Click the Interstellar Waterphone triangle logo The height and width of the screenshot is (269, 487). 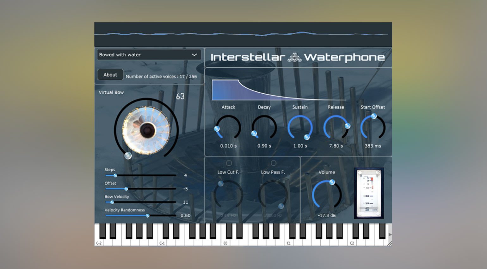[294, 57]
